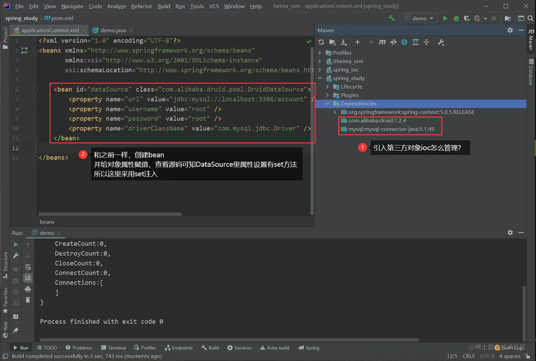Switch to applicationContext.xml tab
The width and height of the screenshot is (536, 361).
click(x=50, y=30)
